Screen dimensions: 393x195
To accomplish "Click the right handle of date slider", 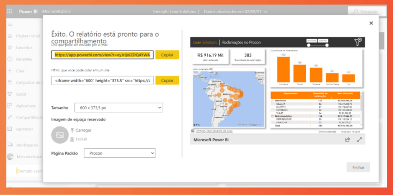I will pos(327,45).
